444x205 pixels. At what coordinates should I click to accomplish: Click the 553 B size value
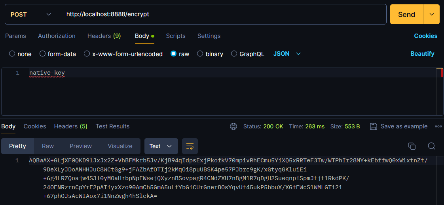click(352, 126)
